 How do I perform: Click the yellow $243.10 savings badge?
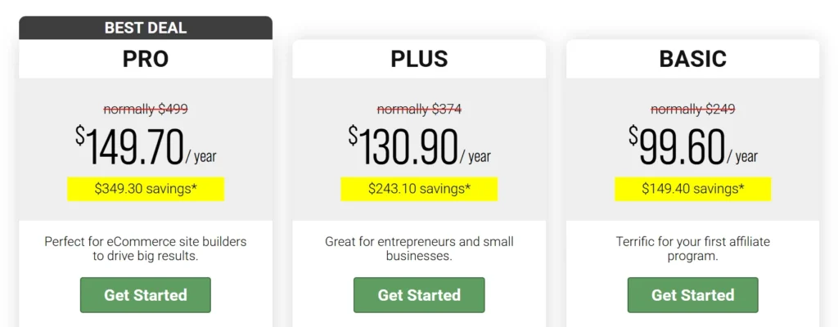coord(419,189)
